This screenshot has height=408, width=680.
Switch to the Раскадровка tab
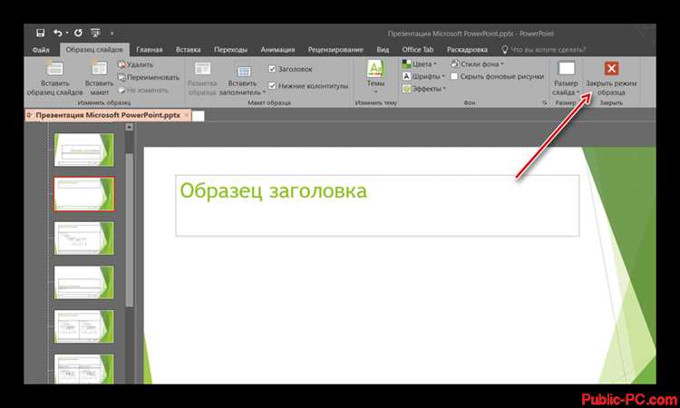pyautogui.click(x=467, y=50)
